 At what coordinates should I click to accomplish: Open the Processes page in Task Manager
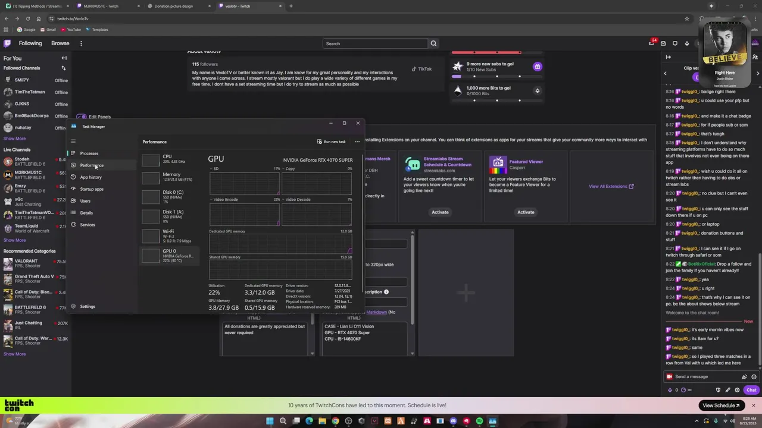(89, 153)
